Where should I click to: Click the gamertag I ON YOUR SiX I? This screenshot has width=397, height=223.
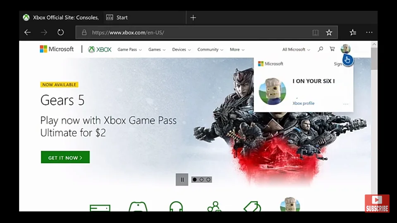pyautogui.click(x=313, y=81)
